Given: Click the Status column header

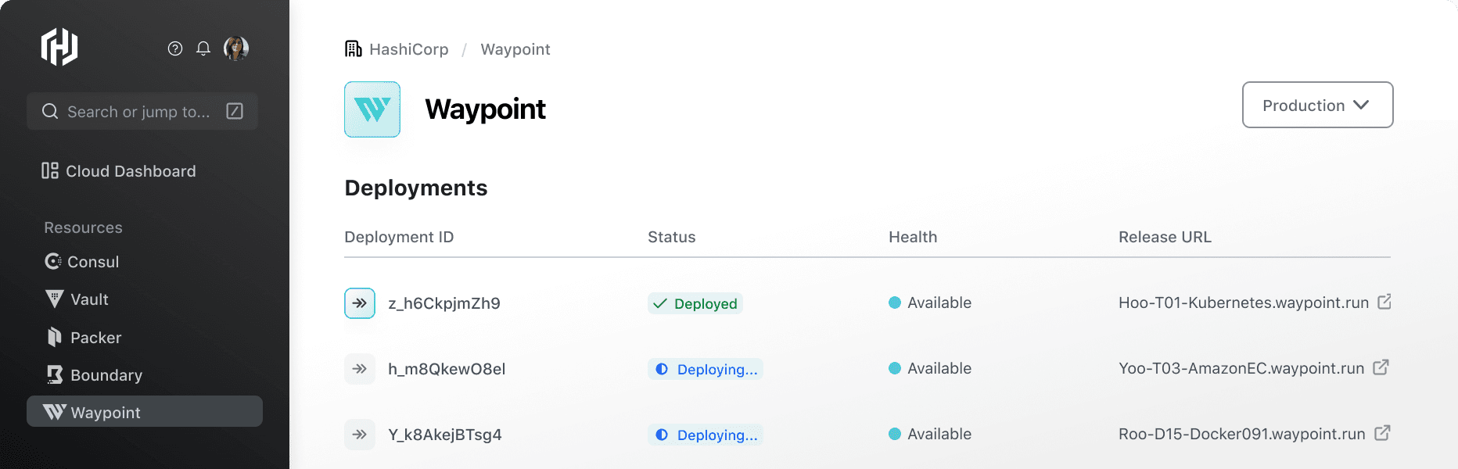Looking at the screenshot, I should tap(671, 237).
